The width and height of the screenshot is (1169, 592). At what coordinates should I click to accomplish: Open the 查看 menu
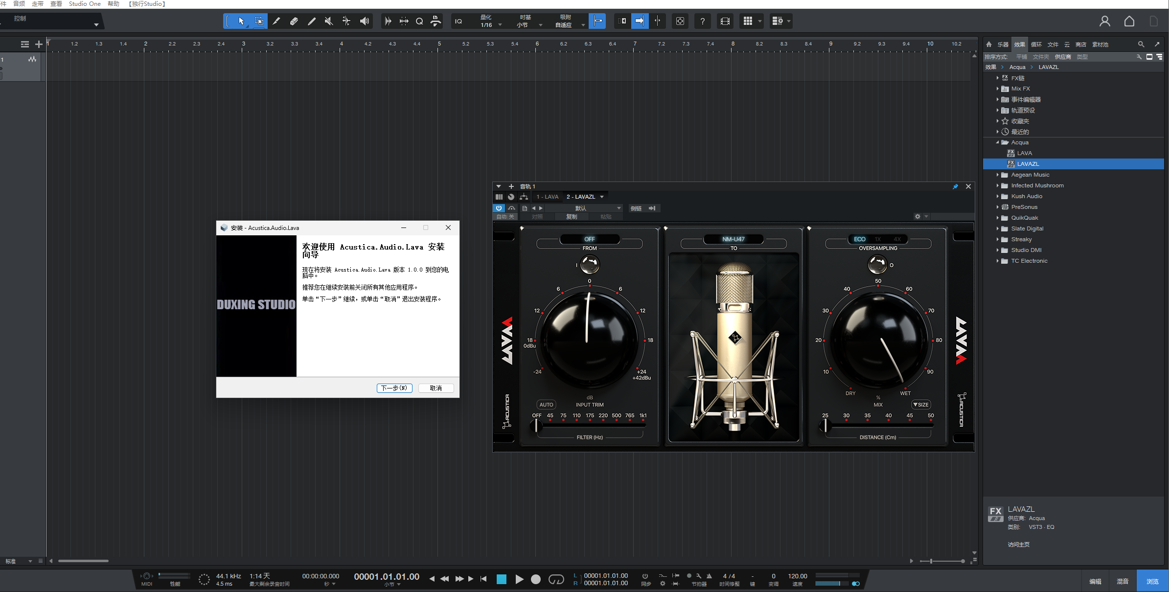tap(56, 4)
